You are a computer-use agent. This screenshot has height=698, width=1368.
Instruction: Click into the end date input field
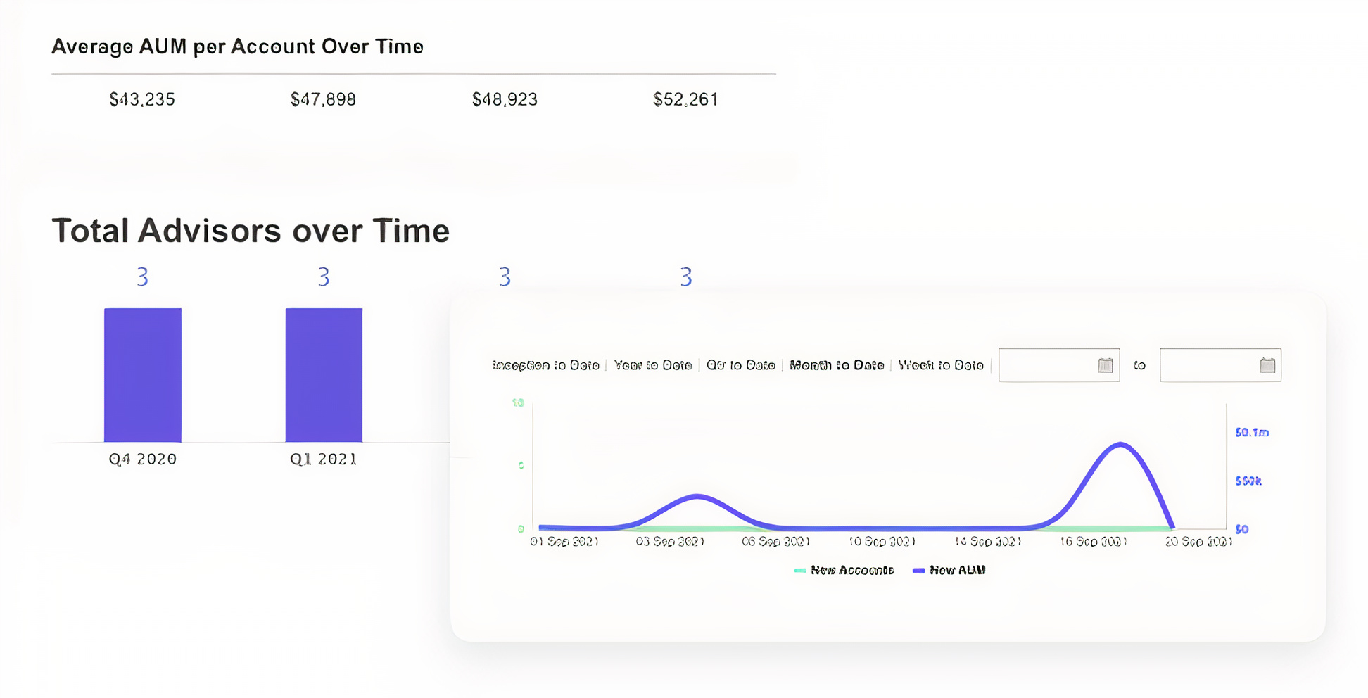(1208, 365)
